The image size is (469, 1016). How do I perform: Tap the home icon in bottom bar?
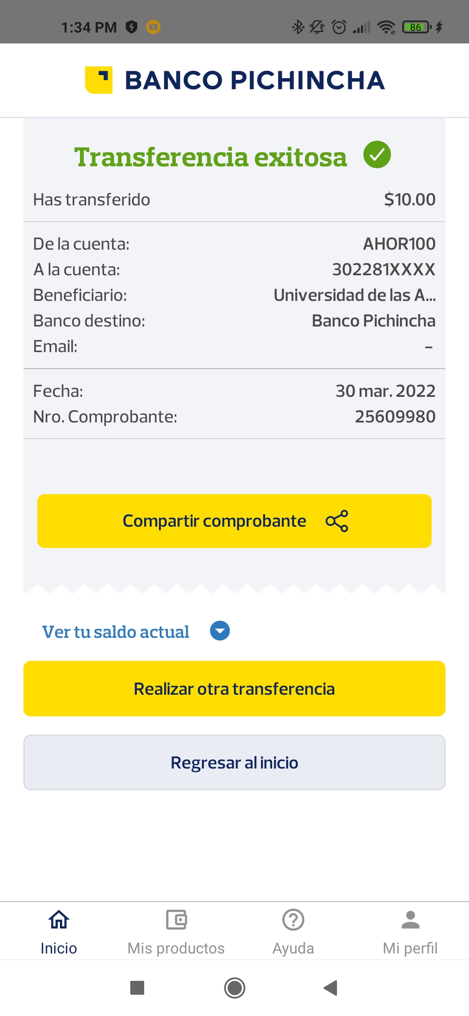pyautogui.click(x=59, y=920)
